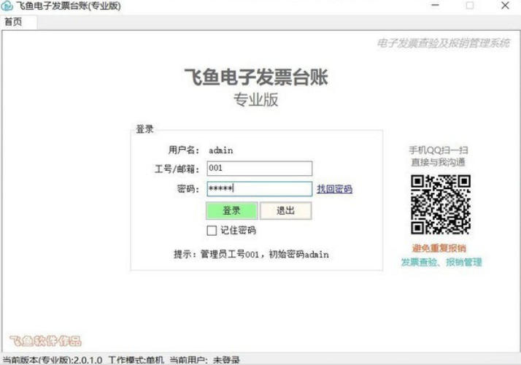
Task: Open the 找回密码 password recovery link
Action: pyautogui.click(x=335, y=189)
